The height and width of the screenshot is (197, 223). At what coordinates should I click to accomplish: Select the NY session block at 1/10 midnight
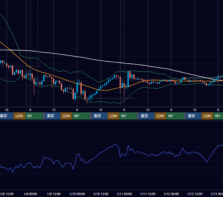pyautogui.click(x=81, y=116)
